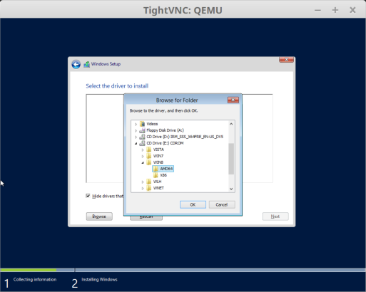
Task: Expand the VISTA folder arrow
Action: pos(143,150)
